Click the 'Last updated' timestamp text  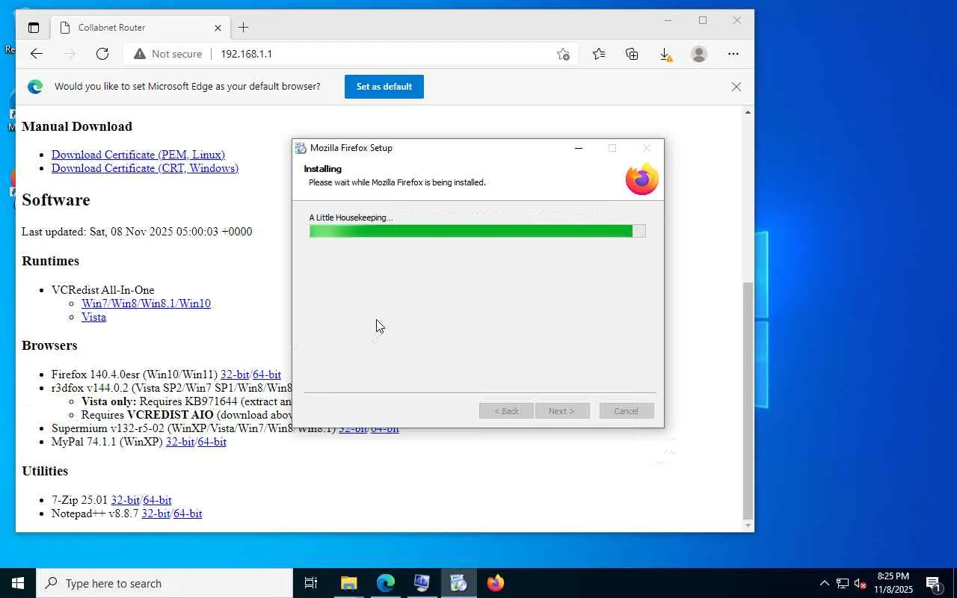click(x=137, y=232)
